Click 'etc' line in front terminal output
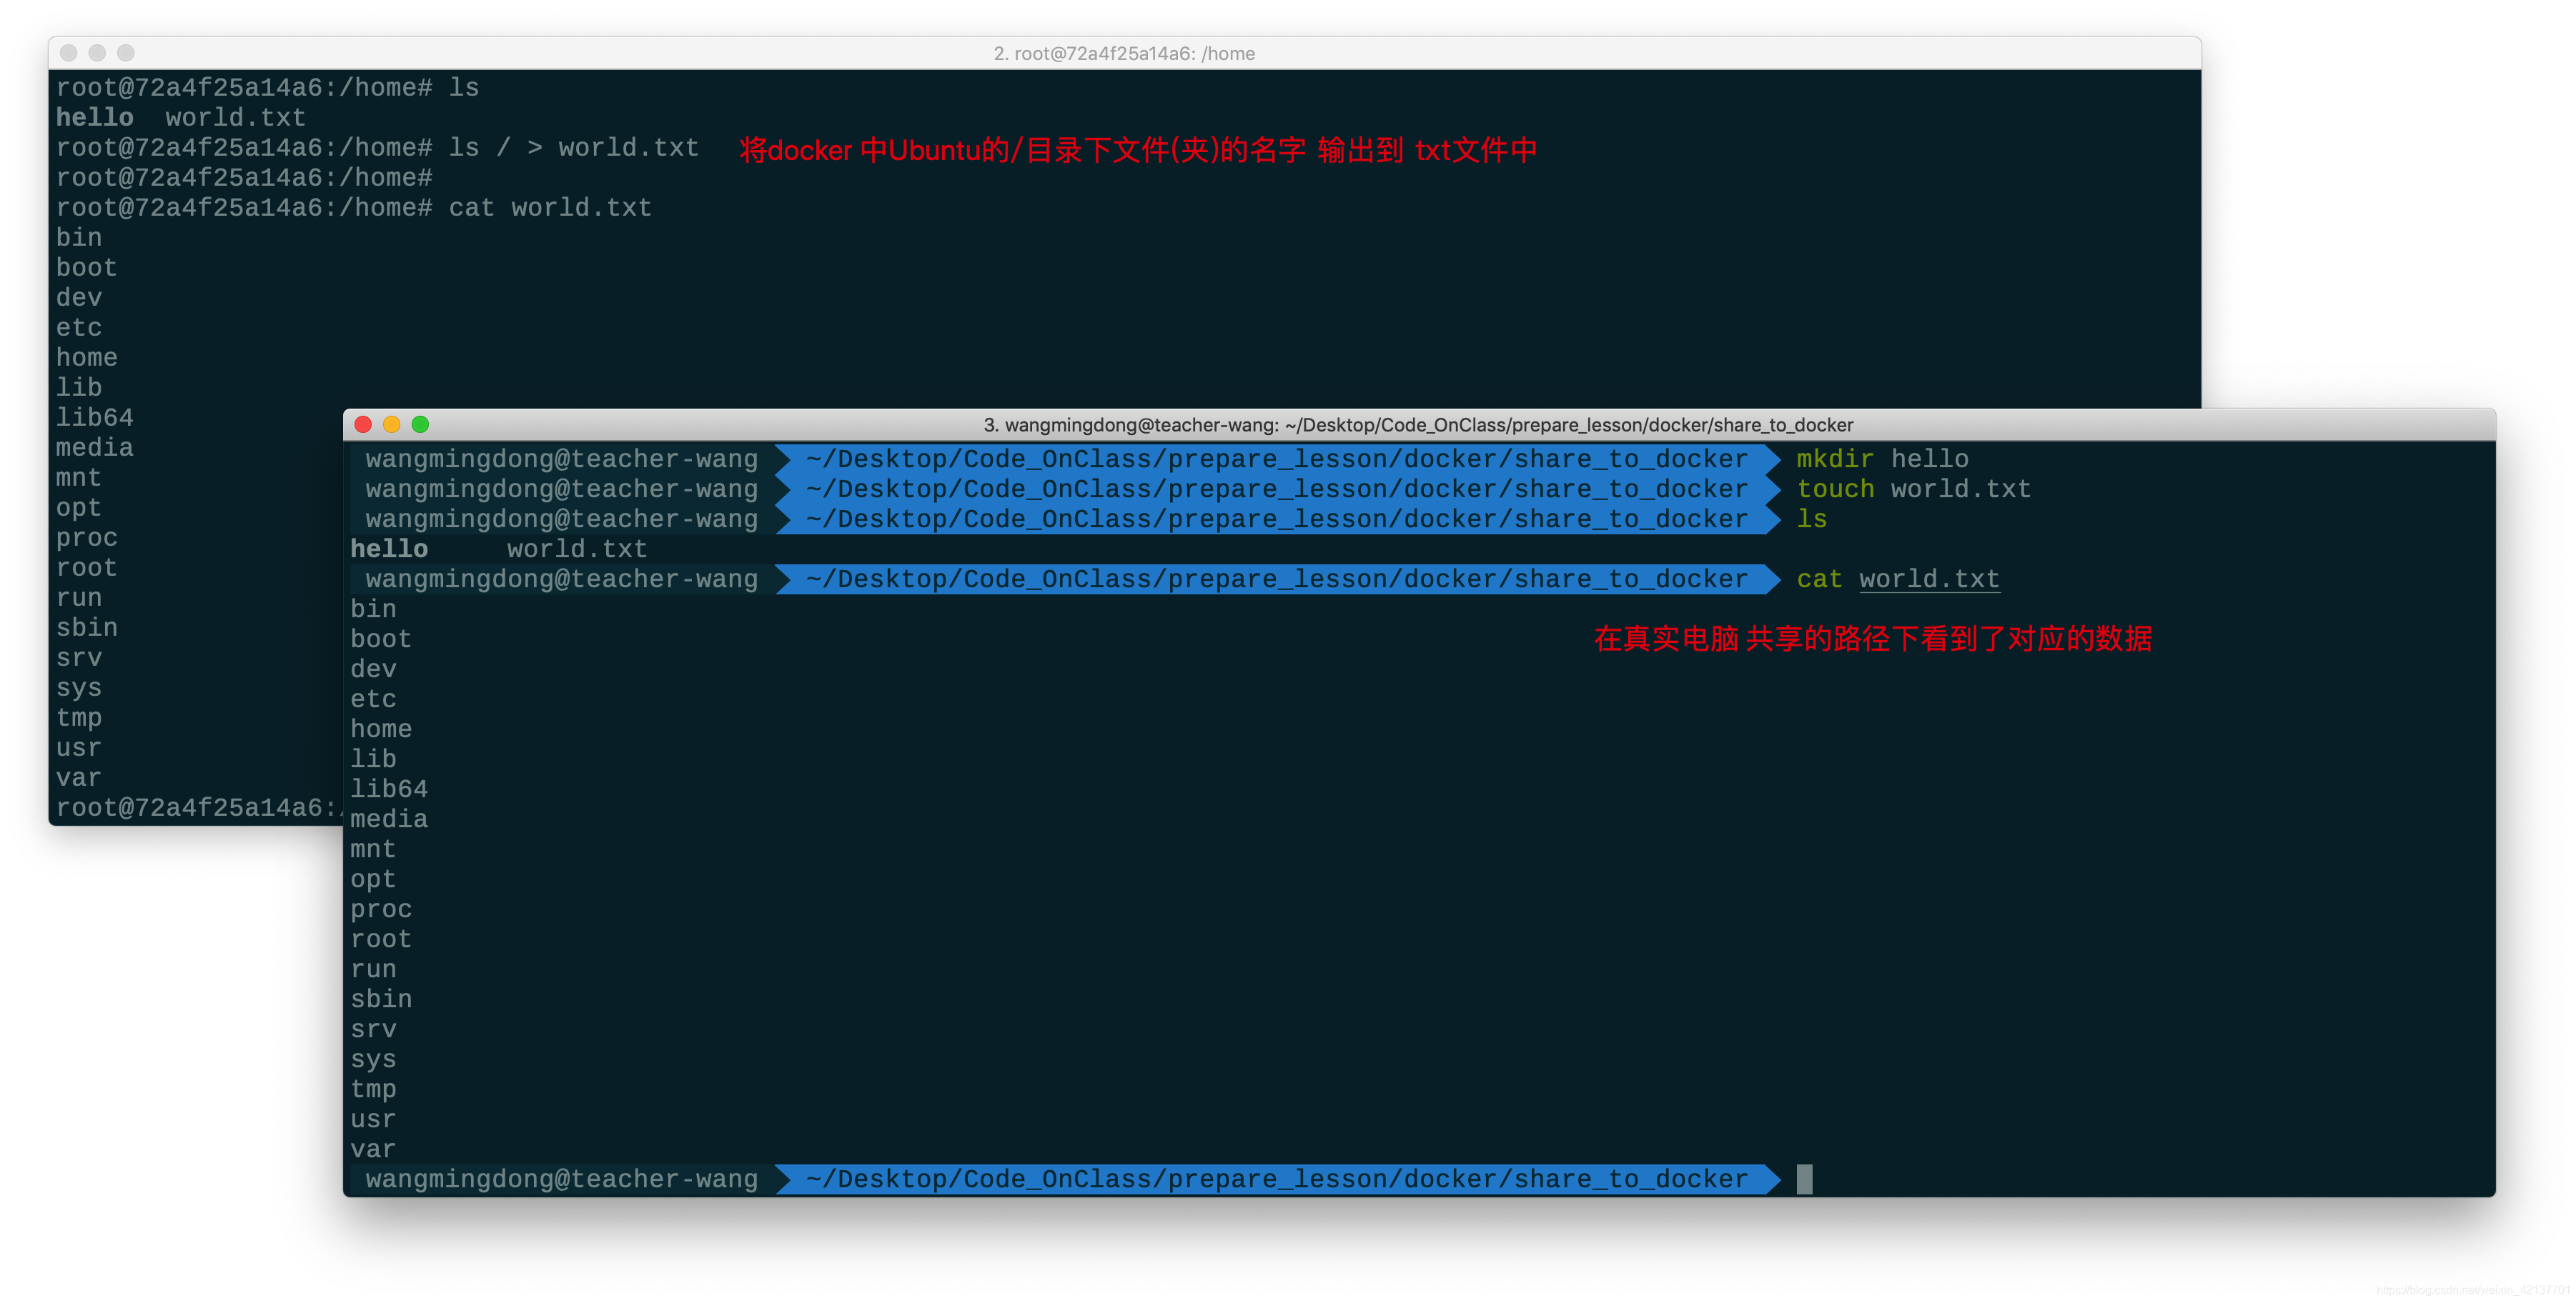 pos(373,699)
